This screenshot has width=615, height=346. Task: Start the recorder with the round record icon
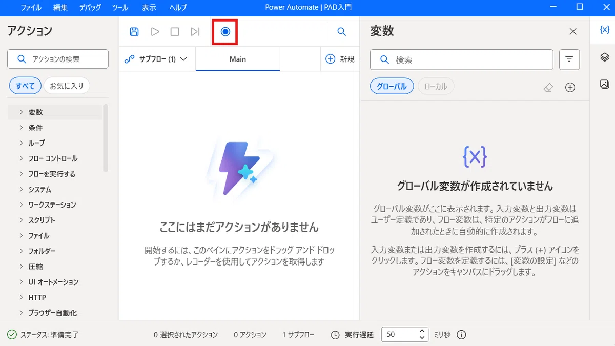pyautogui.click(x=225, y=32)
